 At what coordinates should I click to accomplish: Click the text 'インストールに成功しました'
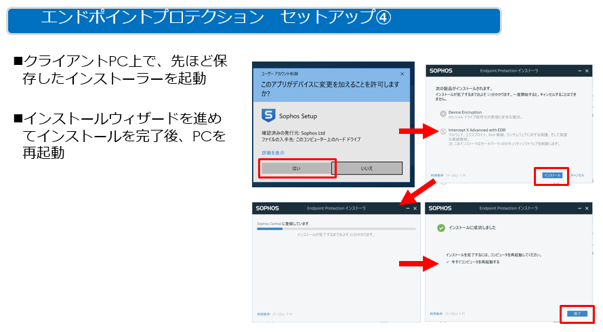click(x=472, y=228)
